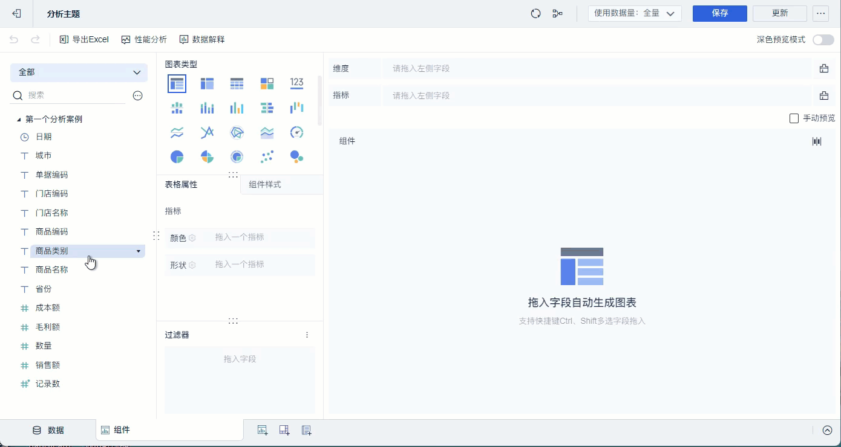The image size is (841, 447).
Task: Choose the 123 KPI indicator chart type
Action: tap(296, 83)
